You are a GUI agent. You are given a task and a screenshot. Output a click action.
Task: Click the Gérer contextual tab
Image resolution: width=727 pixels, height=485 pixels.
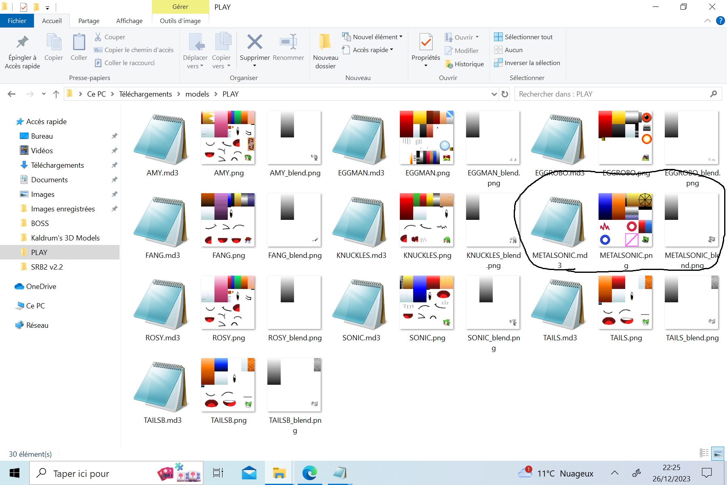coord(180,7)
